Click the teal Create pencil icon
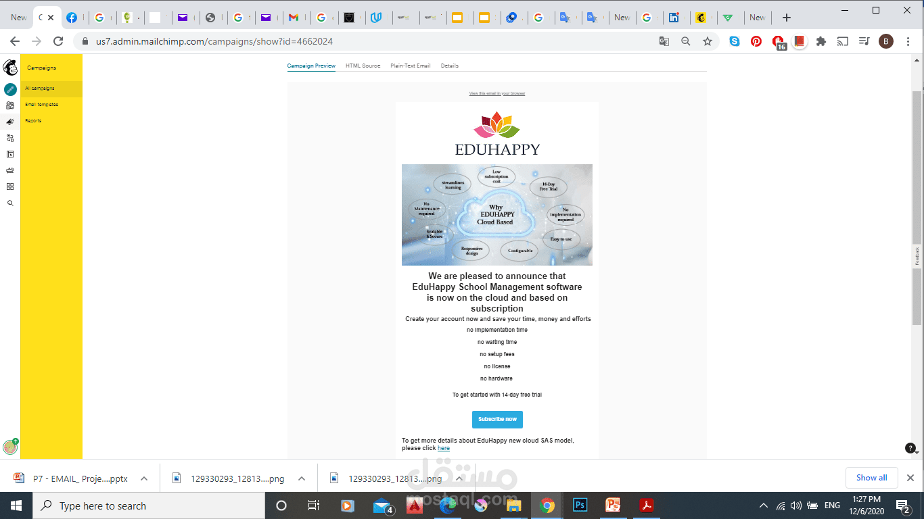924x519 pixels. click(x=10, y=89)
